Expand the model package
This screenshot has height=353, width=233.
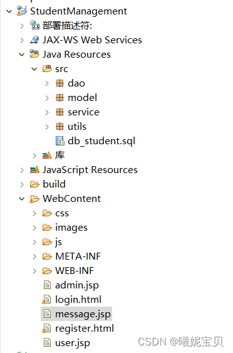pos(47,98)
